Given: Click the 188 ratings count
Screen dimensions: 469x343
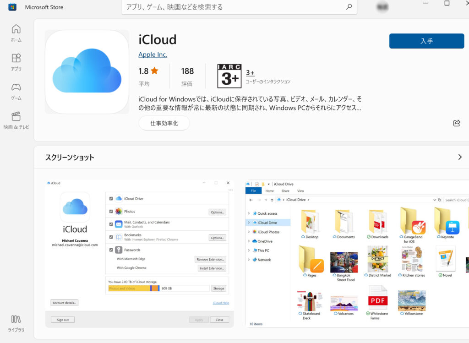Looking at the screenshot, I should tap(187, 71).
